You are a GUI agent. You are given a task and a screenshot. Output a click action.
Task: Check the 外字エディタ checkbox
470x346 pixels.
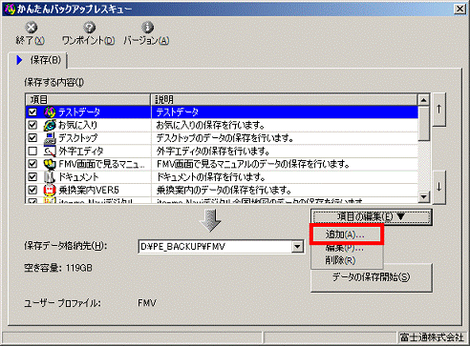[x=32, y=152]
